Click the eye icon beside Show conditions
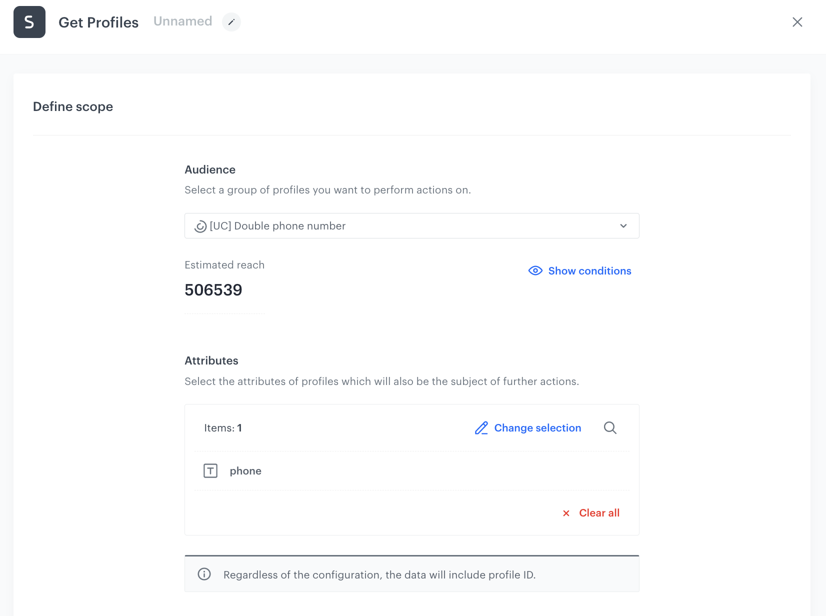826x616 pixels. click(x=535, y=270)
